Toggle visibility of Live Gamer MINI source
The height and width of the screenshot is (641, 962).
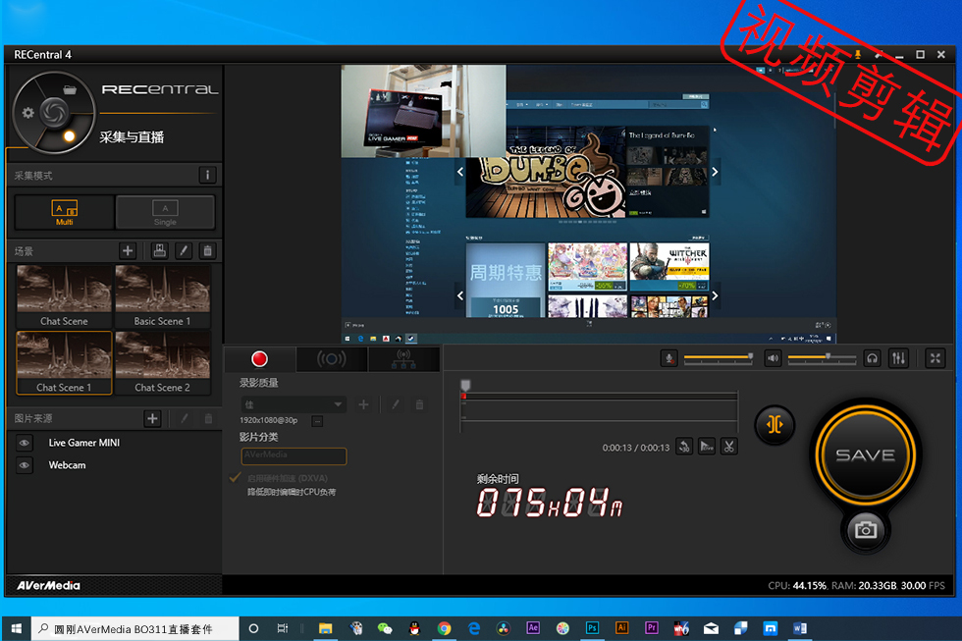(24, 443)
